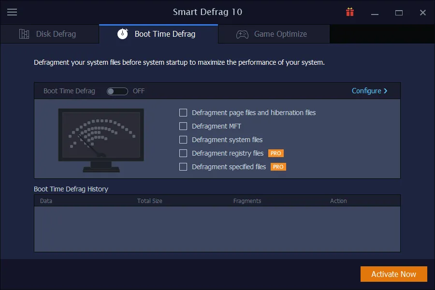Viewport: 435px width, 290px height.
Task: Close the Smart Defrag window
Action: [x=423, y=13]
